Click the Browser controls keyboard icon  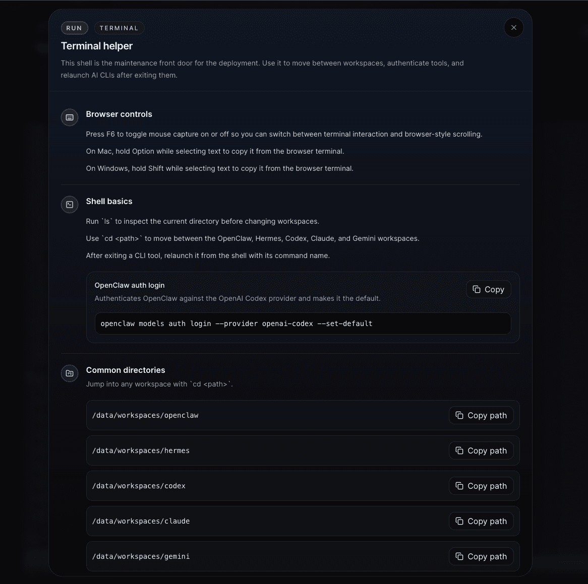tap(70, 117)
